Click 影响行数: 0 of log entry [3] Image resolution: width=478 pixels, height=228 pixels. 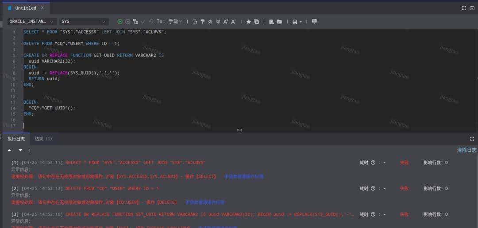(x=436, y=214)
